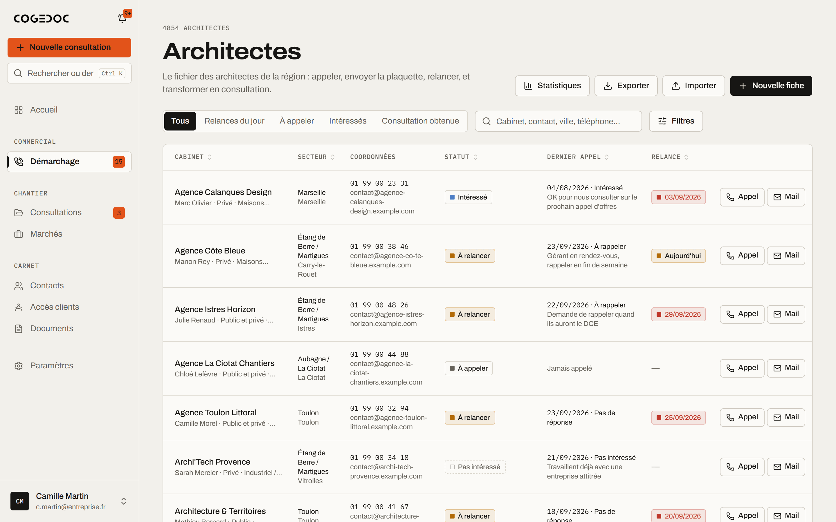Image resolution: width=836 pixels, height=522 pixels.
Task: Focus the Rechercher sidebar search field
Action: tap(69, 73)
